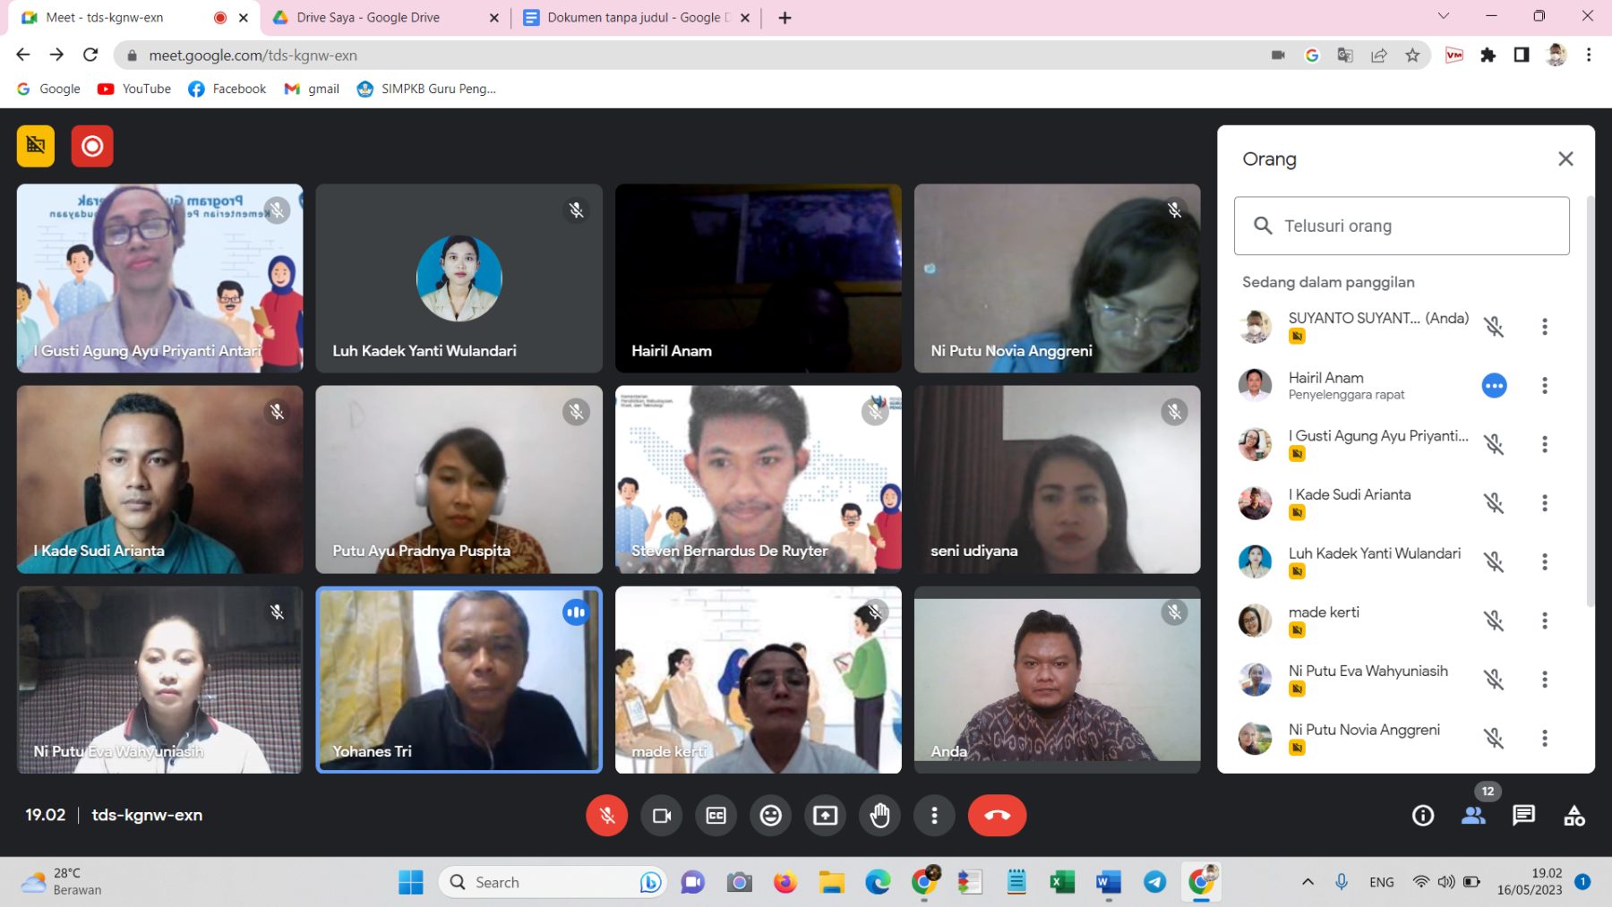This screenshot has width=1612, height=907.
Task: Open options menu for Hairil Anam
Action: (1544, 386)
